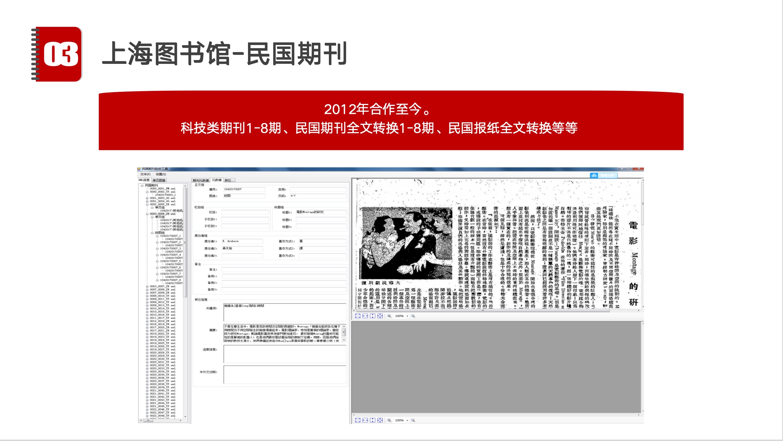Open 100% zoom dropdown in lower viewer
This screenshot has width=783, height=441.
[x=407, y=421]
